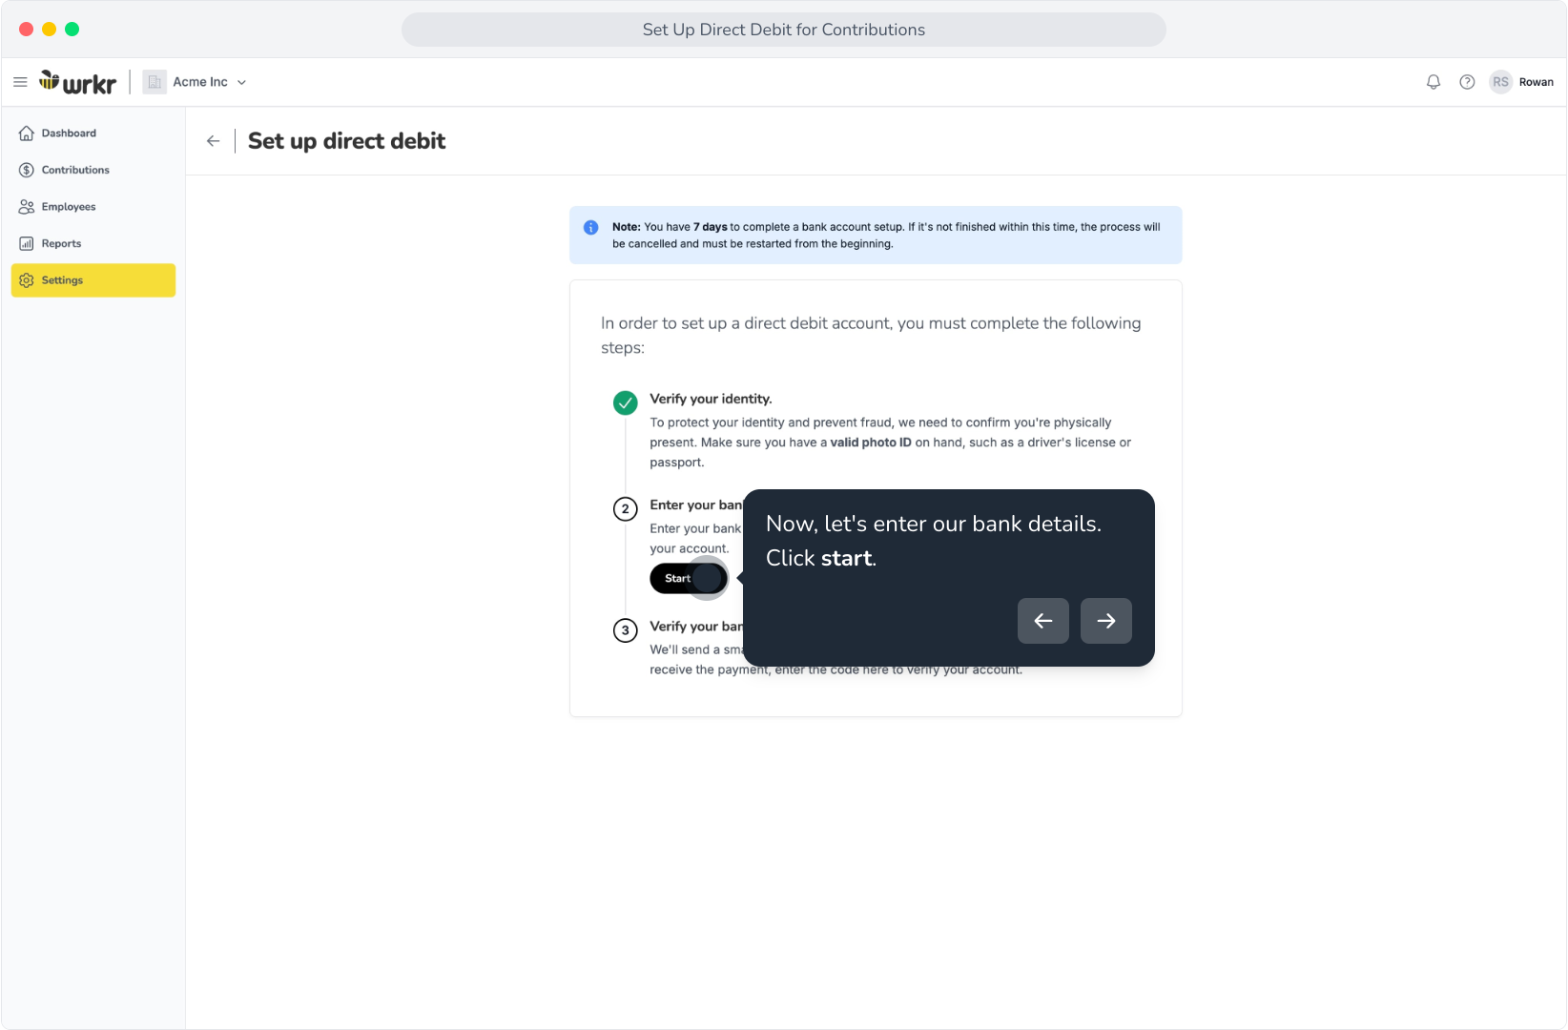Click the wrkr bee logo

[x=77, y=82]
